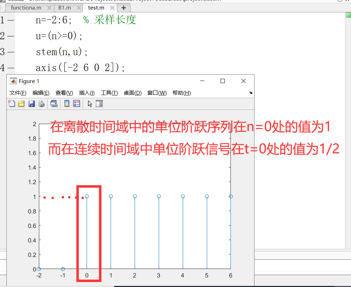Switch to the functiona.m tab

tap(27, 7)
